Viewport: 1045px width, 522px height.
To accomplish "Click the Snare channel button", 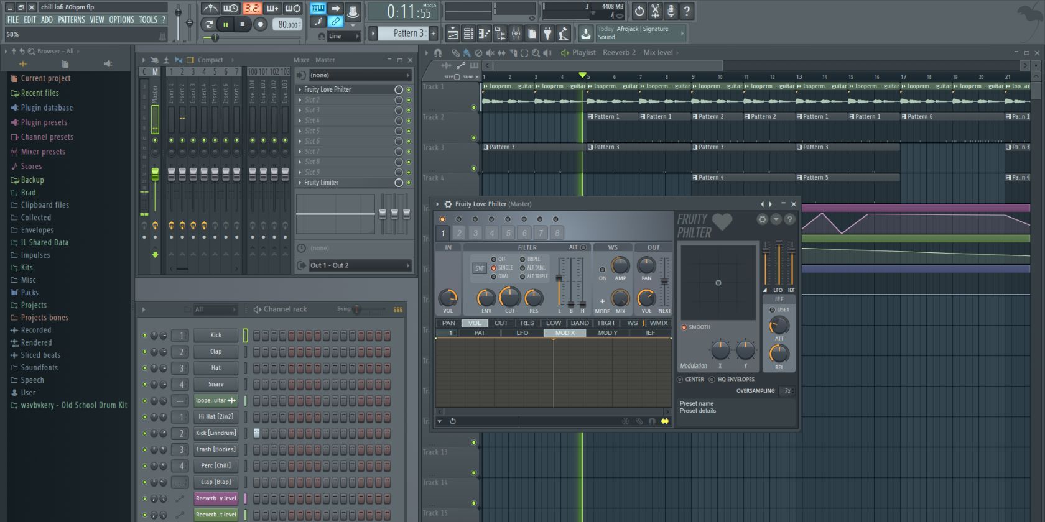I will (x=216, y=385).
